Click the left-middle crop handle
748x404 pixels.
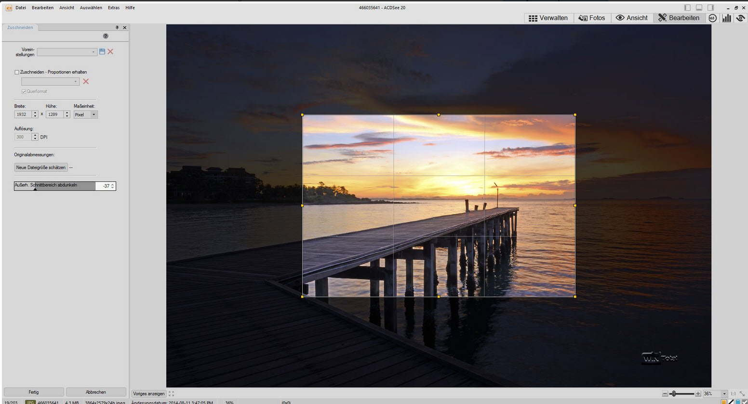302,205
